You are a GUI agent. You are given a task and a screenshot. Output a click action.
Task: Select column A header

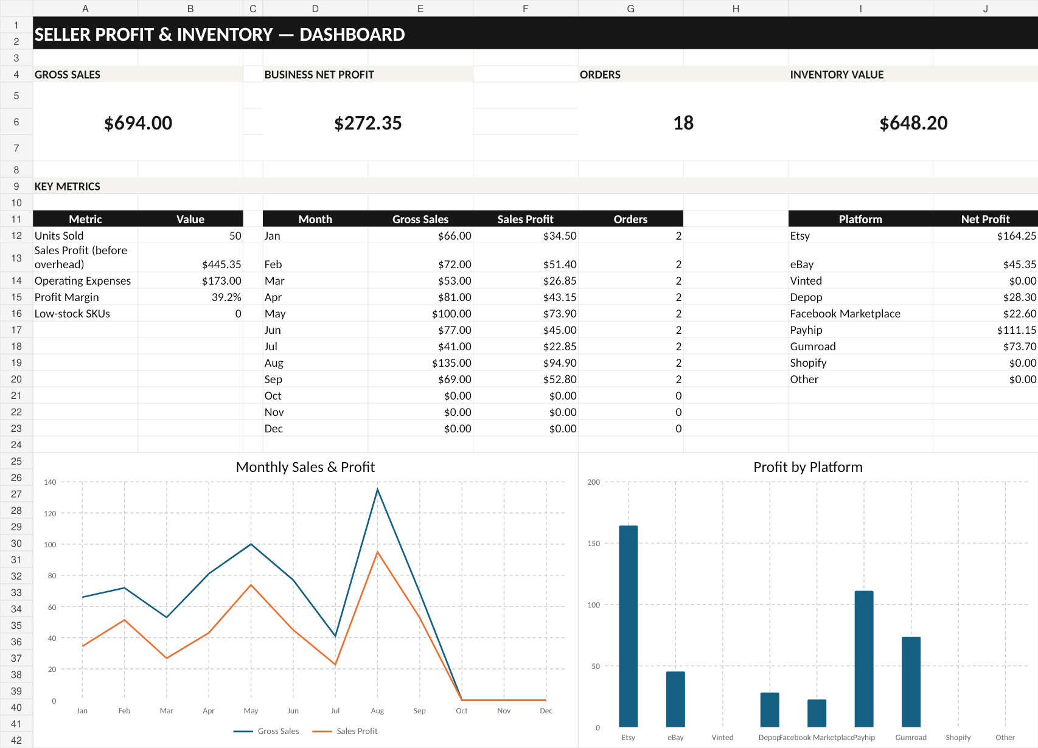85,9
